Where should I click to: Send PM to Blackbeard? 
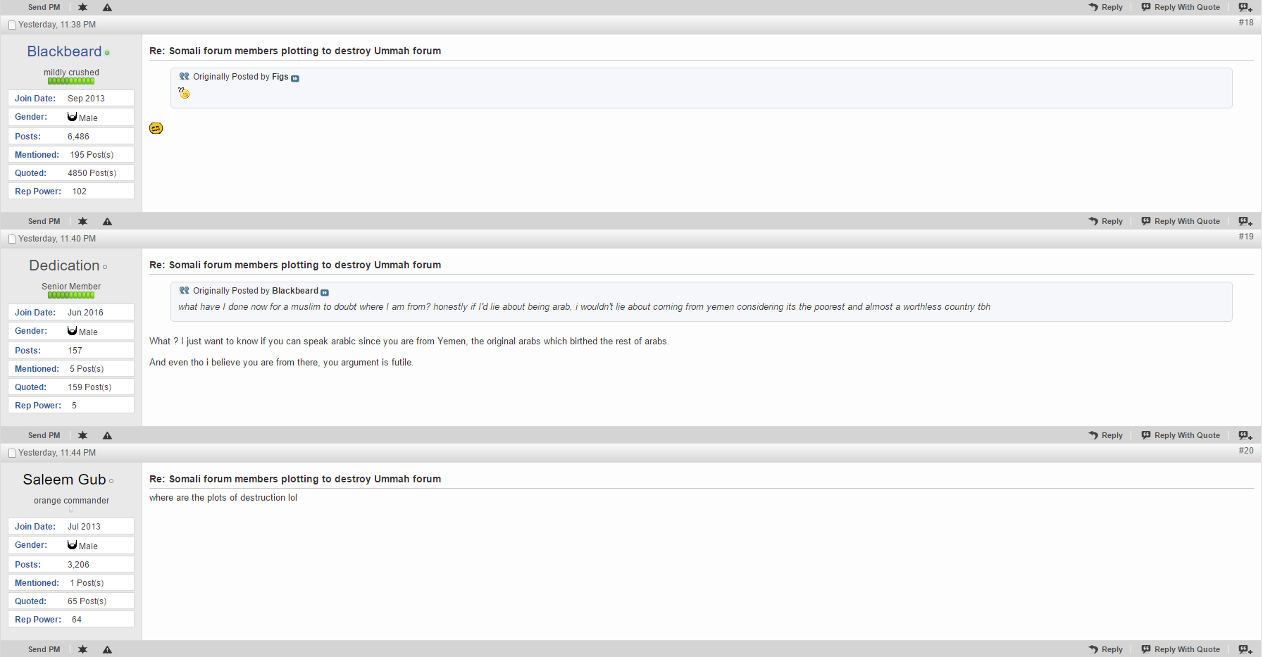[x=44, y=221]
